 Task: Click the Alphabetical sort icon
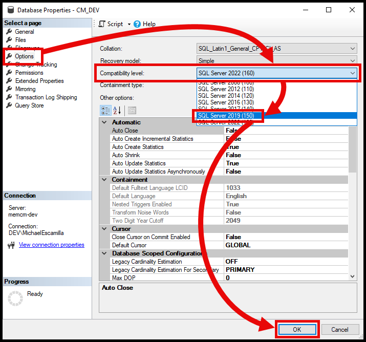tap(117, 110)
